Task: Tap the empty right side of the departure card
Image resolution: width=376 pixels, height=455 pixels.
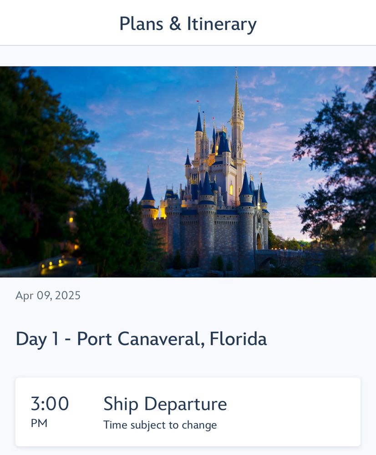Action: point(293,412)
